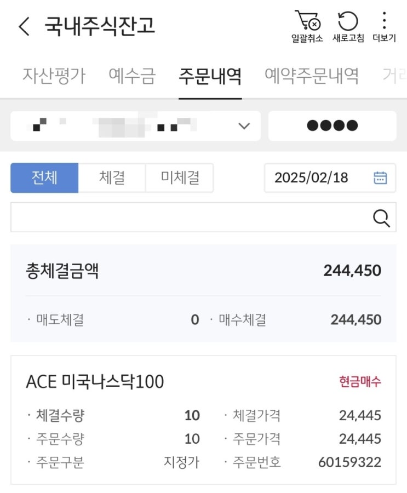Focus the stock search input box

pyautogui.click(x=189, y=217)
